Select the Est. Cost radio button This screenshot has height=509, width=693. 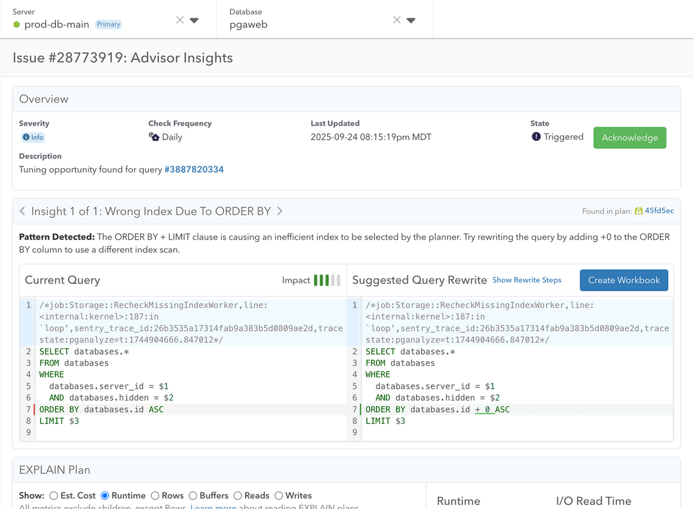[x=54, y=496]
